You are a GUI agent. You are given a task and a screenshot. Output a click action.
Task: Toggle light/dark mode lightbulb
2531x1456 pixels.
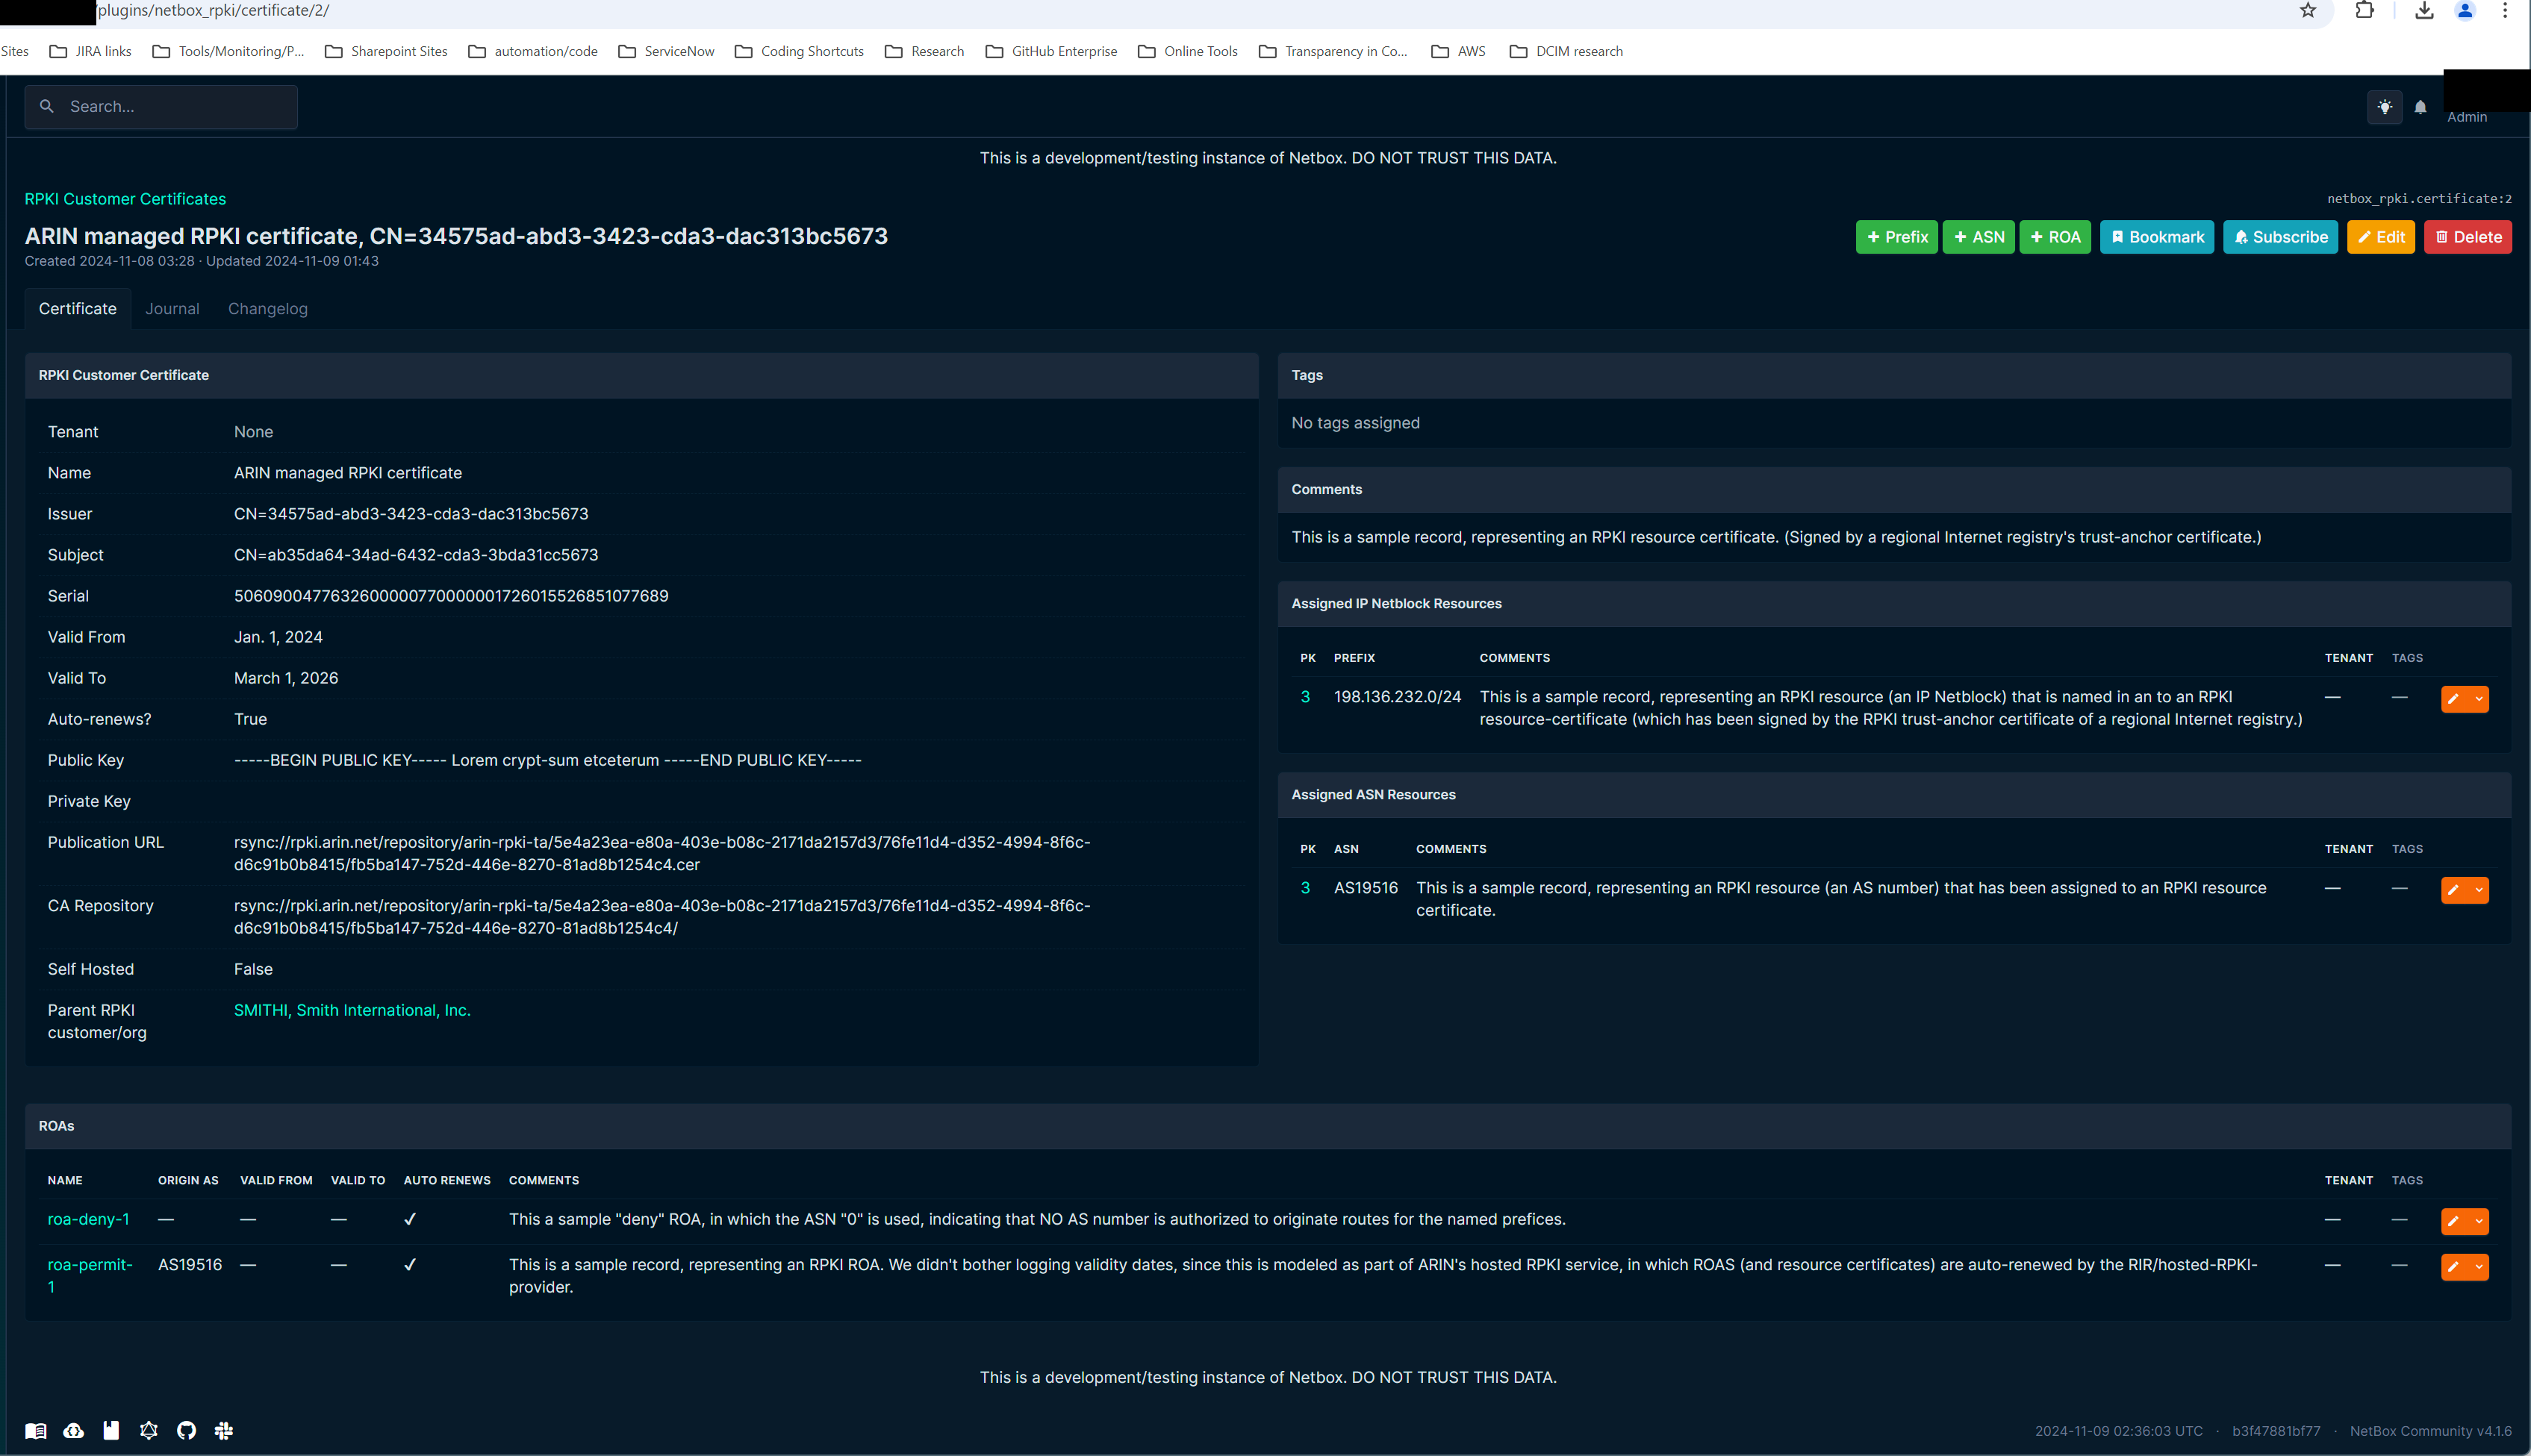(x=2385, y=107)
